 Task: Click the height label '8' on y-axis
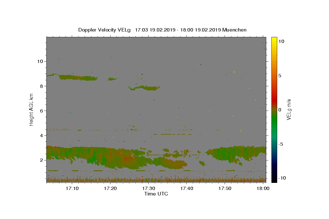coord(41,86)
